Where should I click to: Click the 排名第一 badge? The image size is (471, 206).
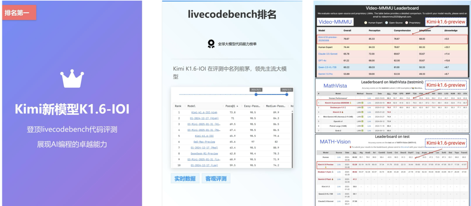(x=19, y=13)
